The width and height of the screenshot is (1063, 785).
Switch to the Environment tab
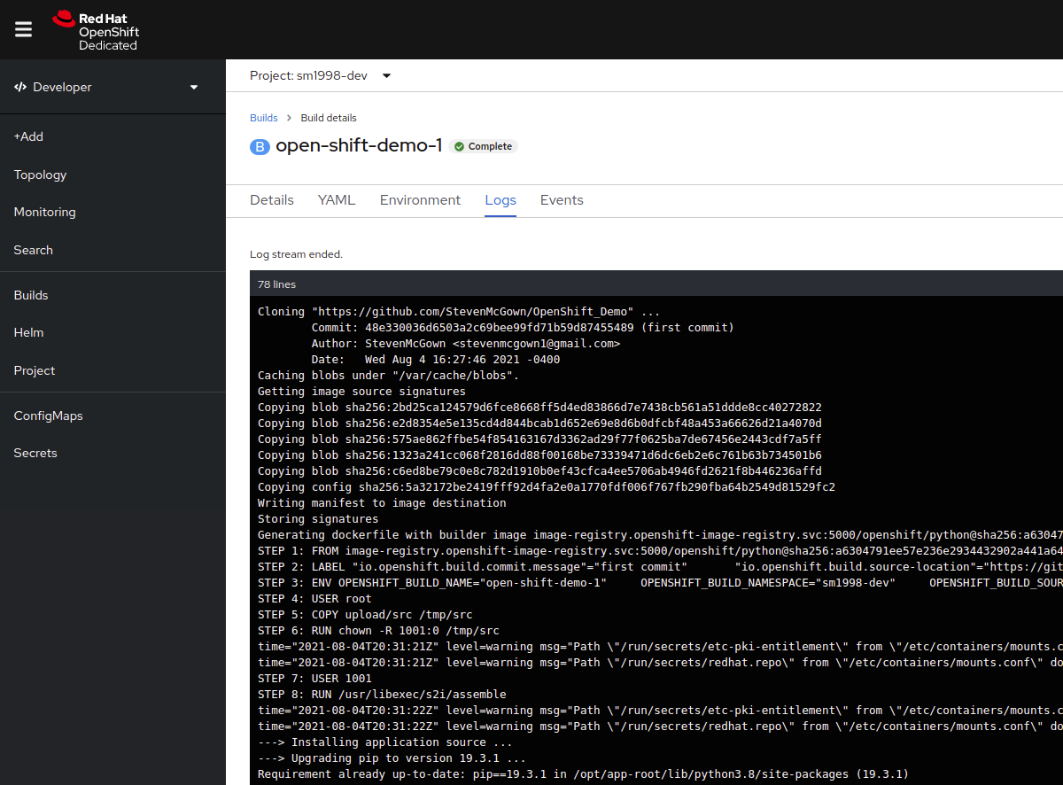click(420, 200)
